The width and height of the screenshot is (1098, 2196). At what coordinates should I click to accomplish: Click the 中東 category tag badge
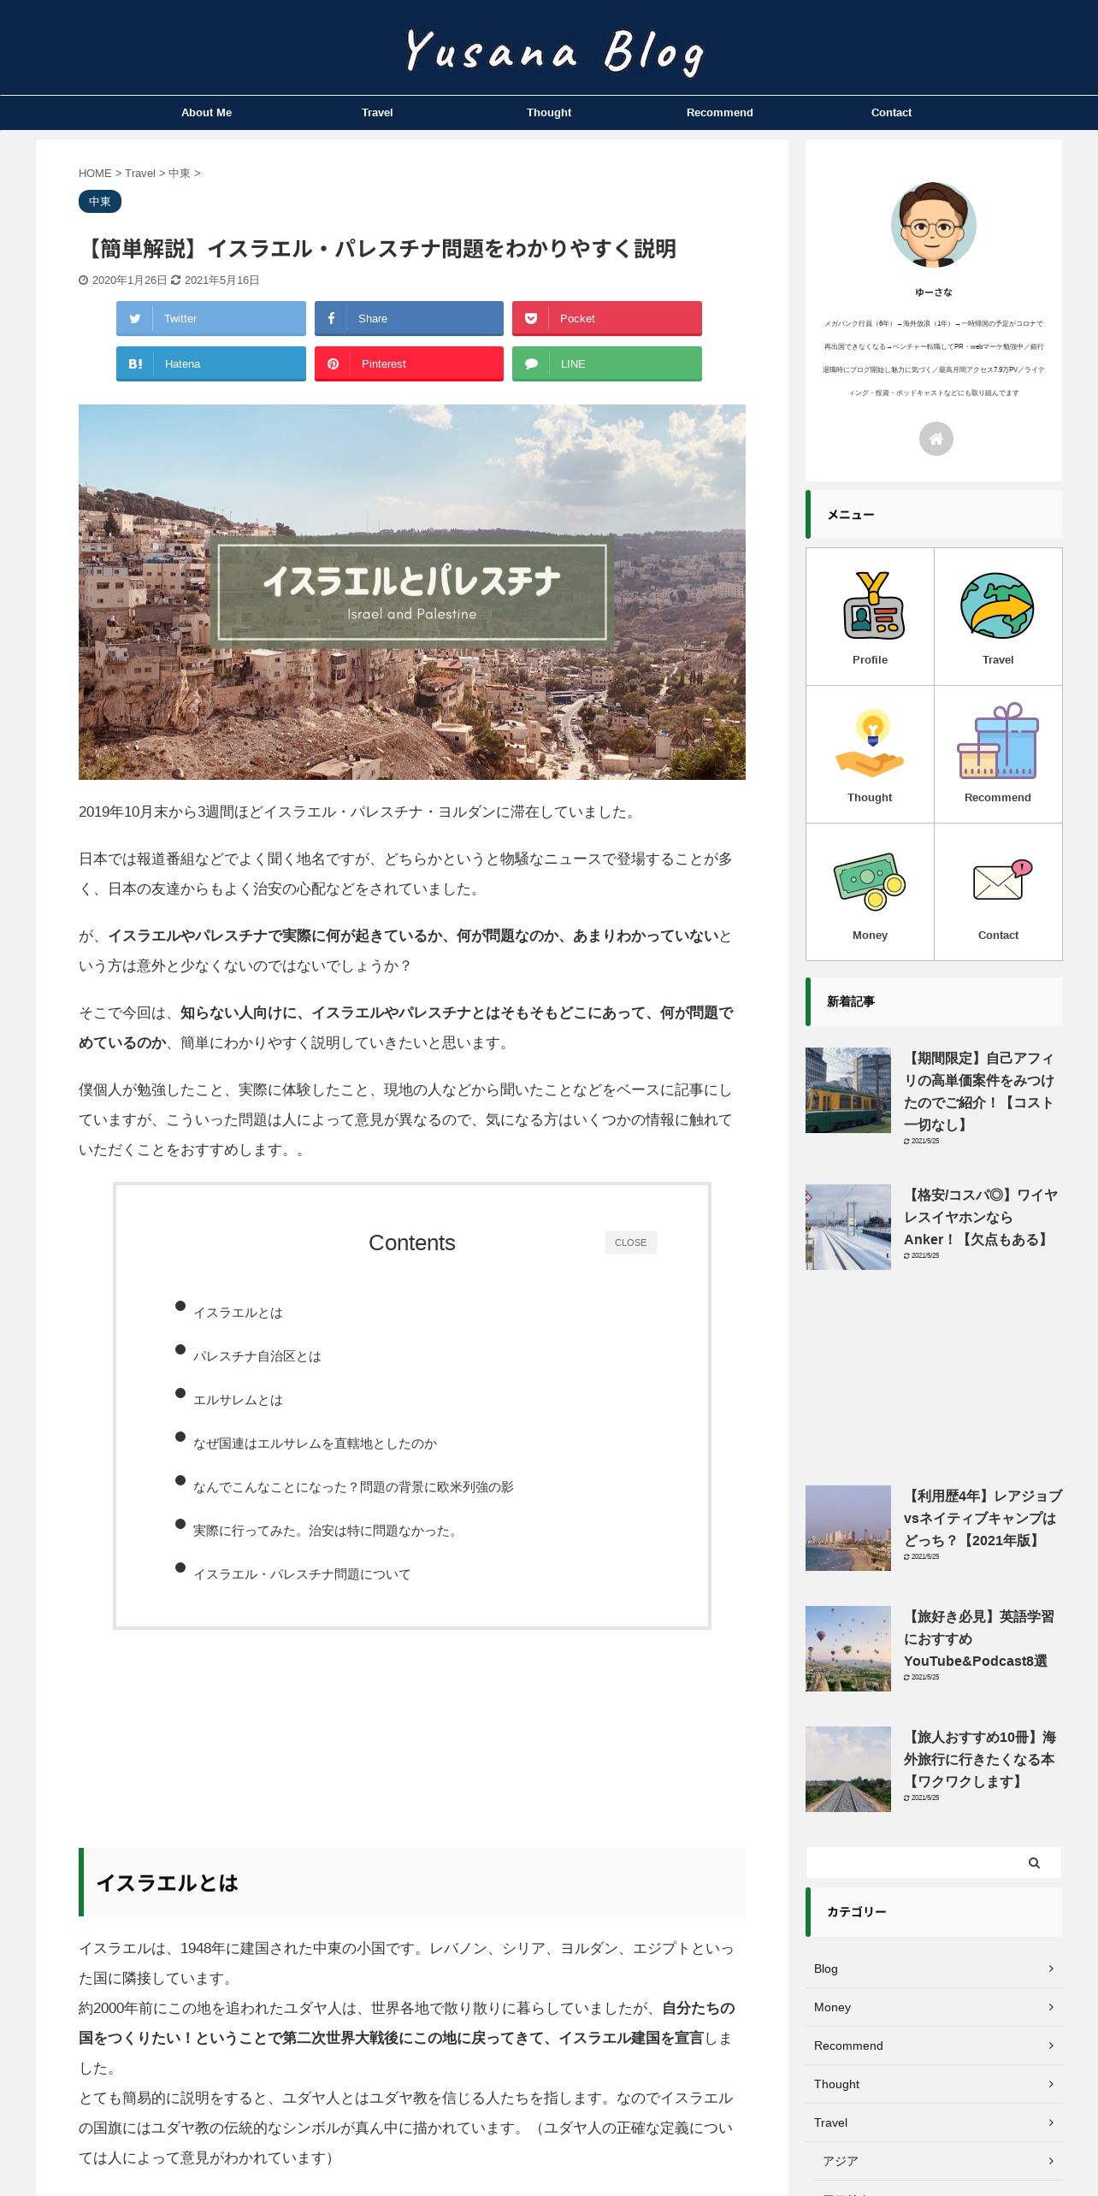[x=100, y=202]
